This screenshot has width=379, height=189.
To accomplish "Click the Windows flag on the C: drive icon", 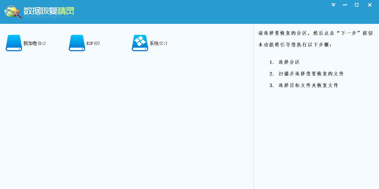I will pyautogui.click(x=140, y=41).
